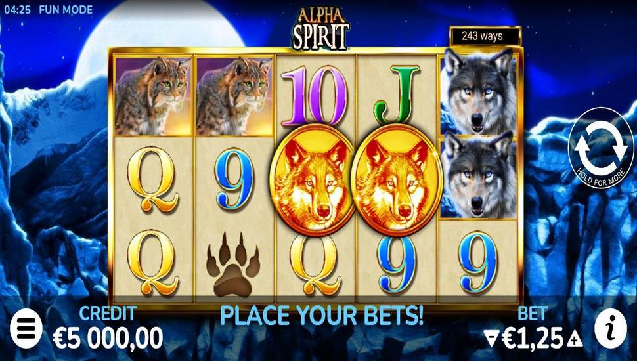This screenshot has width=637, height=361.
Task: Click the lynx symbol on first reel
Action: point(153,96)
